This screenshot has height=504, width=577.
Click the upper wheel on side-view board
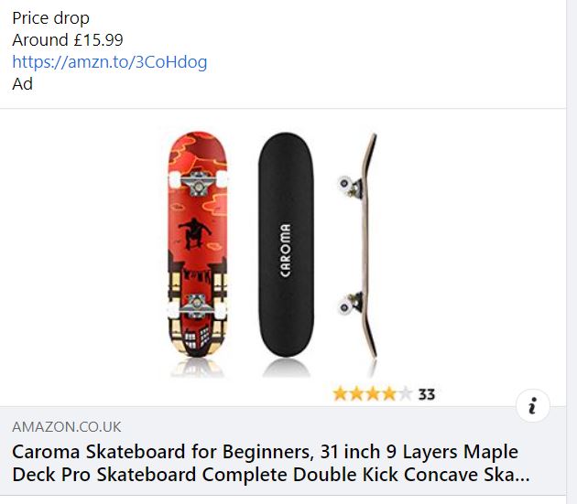[345, 183]
